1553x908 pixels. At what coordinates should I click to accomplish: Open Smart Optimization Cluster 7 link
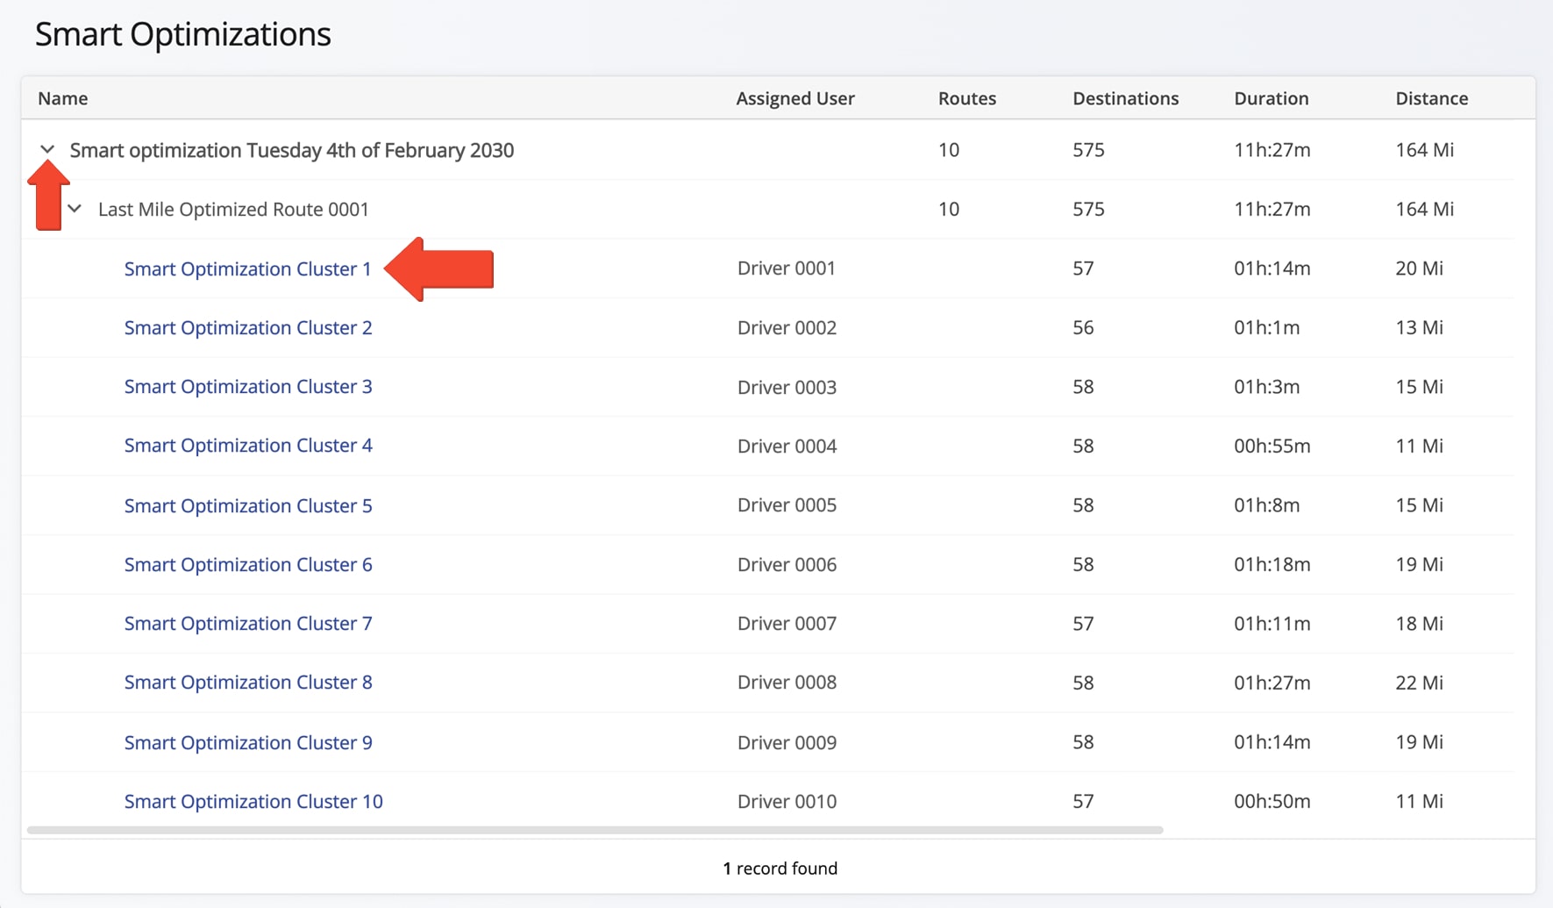tap(248, 623)
